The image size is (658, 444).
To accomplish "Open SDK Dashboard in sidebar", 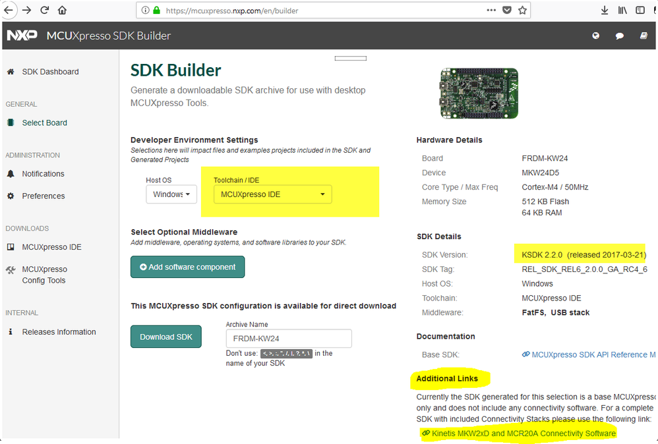I will pos(50,72).
